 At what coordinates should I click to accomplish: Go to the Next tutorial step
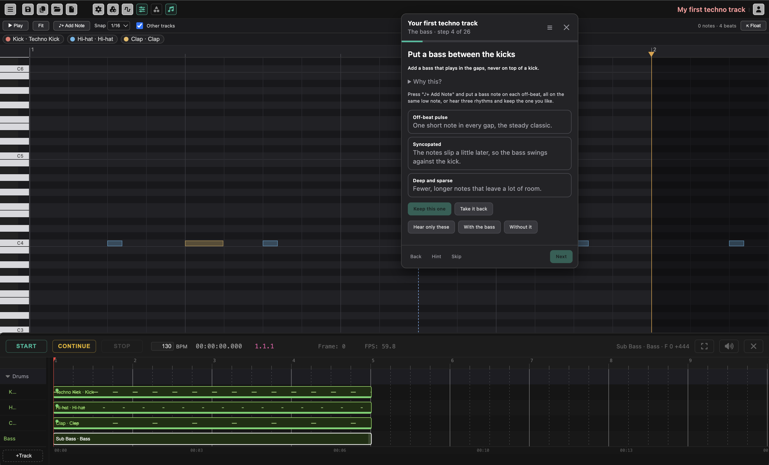pyautogui.click(x=561, y=256)
